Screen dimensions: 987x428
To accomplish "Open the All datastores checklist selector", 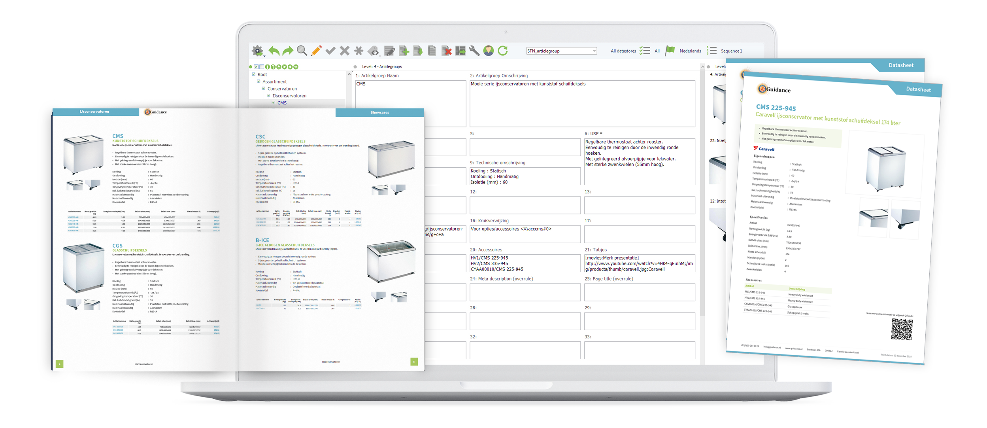I will click(645, 51).
